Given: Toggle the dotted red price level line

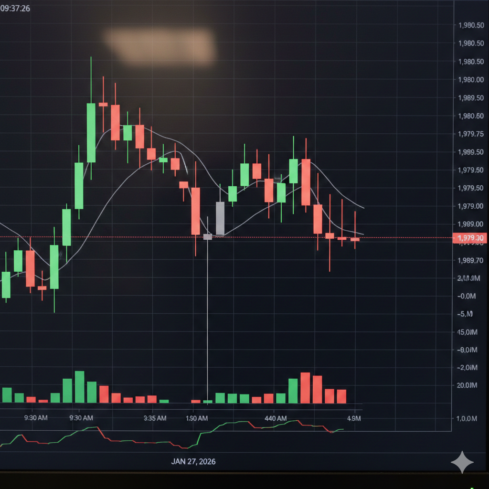Looking at the screenshot, I should coord(143,236).
